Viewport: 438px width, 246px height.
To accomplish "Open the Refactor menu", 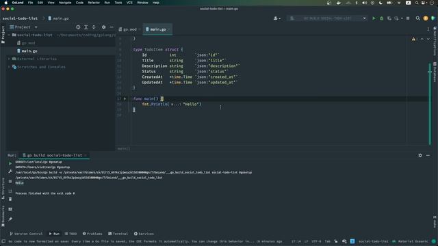I will [x=94, y=3].
